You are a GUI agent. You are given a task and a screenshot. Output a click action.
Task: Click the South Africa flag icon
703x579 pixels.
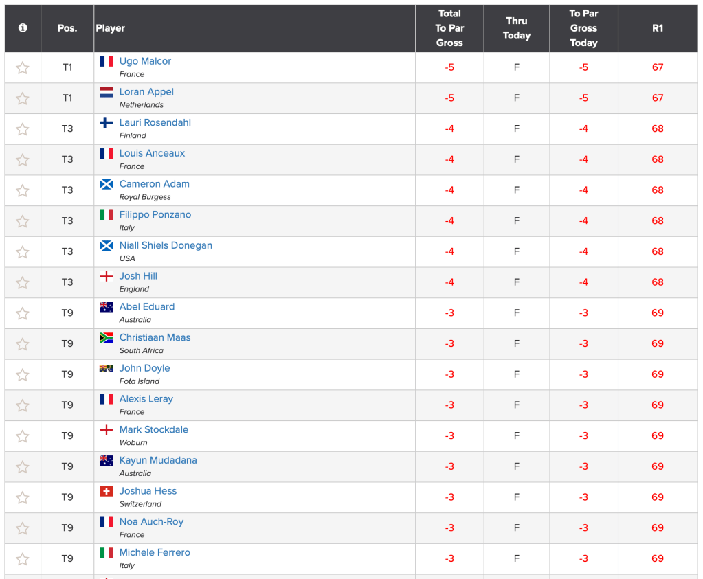coord(107,338)
